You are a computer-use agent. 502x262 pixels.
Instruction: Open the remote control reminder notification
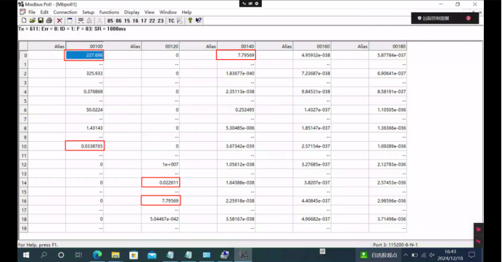coord(445,18)
